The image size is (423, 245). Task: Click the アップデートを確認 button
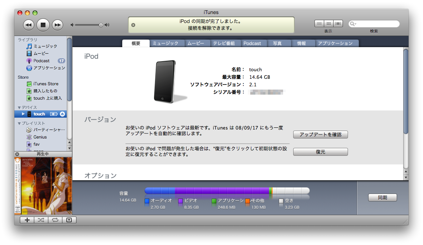pos(321,135)
